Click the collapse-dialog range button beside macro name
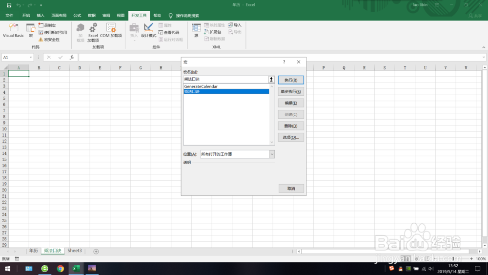This screenshot has width=488, height=275. click(x=271, y=79)
